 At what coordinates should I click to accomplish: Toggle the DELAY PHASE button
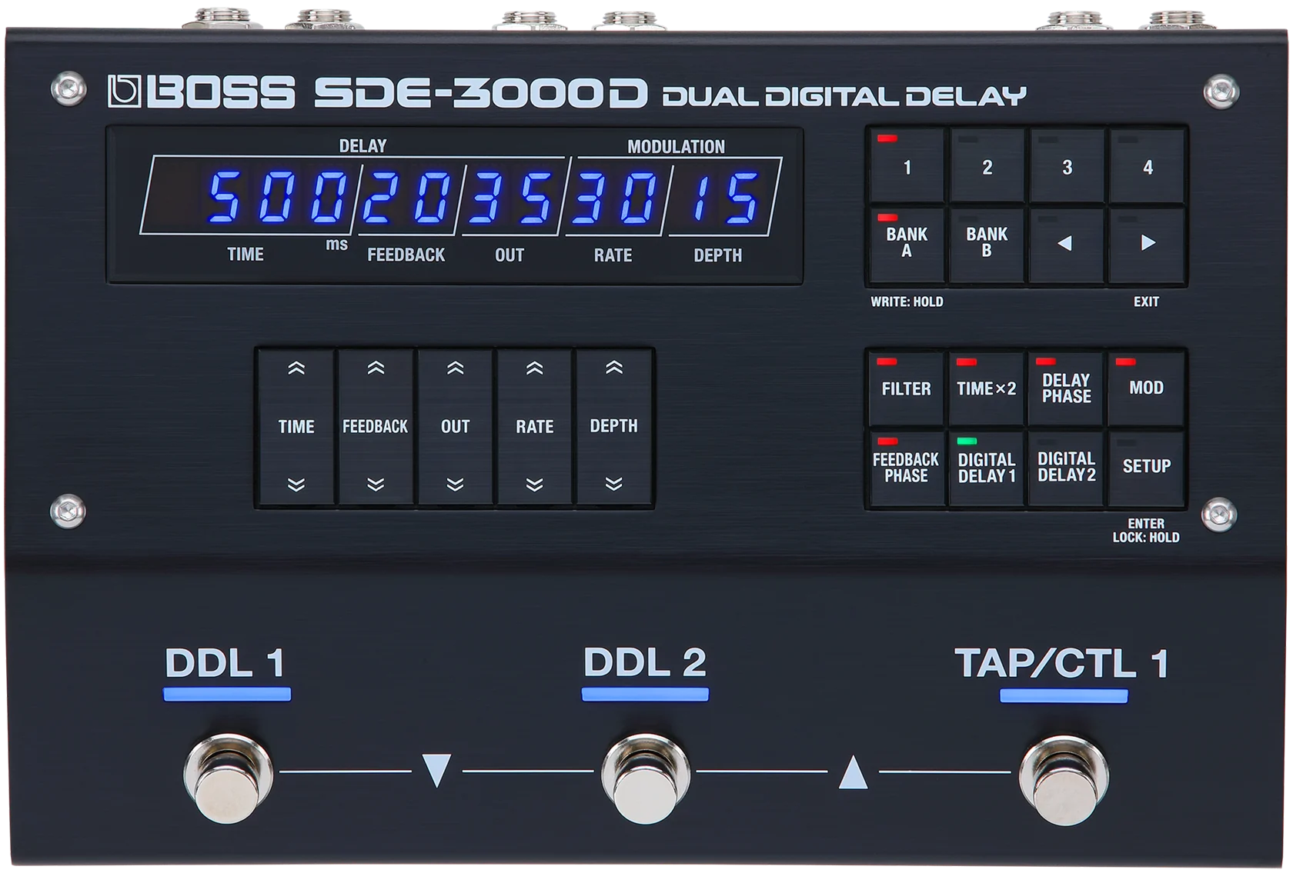(x=1067, y=388)
